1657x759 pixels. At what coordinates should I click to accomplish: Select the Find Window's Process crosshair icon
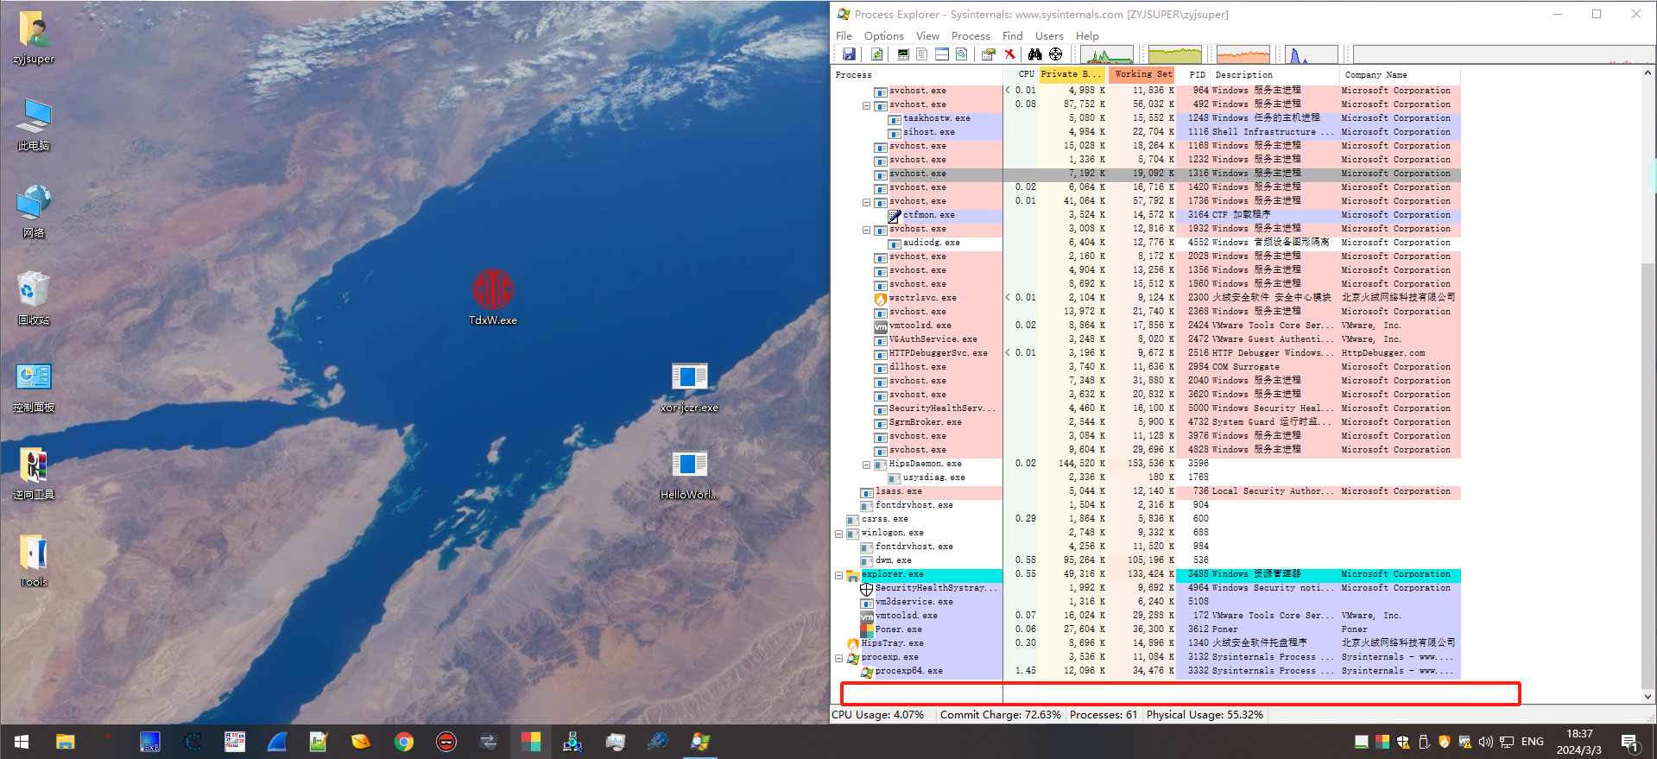click(1055, 54)
